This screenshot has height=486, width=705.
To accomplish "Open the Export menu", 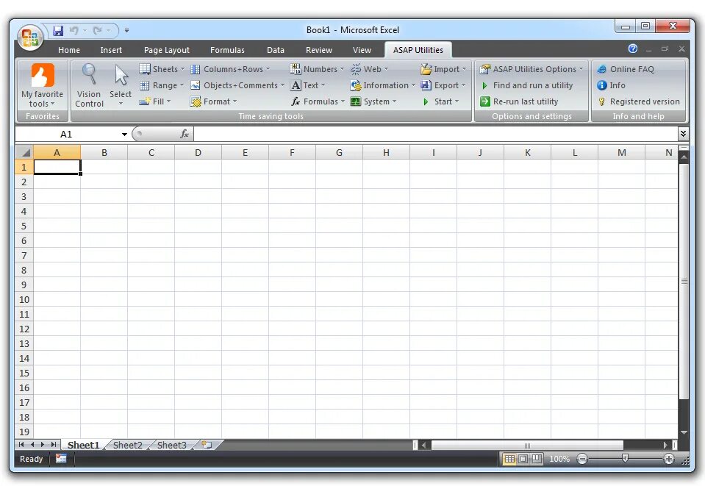I will click(x=443, y=85).
